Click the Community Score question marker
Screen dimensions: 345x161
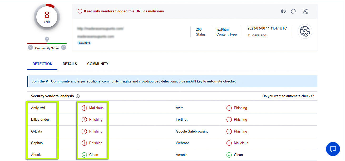tap(47, 39)
